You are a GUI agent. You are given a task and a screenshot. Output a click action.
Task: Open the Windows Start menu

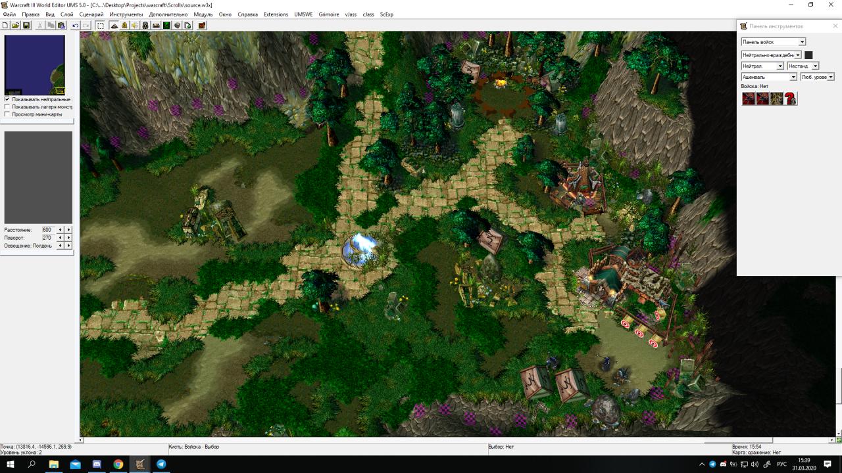tap(11, 464)
